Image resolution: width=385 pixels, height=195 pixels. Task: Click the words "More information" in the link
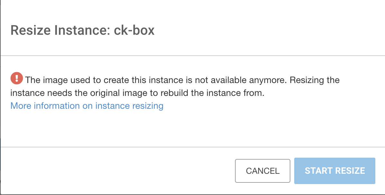click(x=45, y=106)
